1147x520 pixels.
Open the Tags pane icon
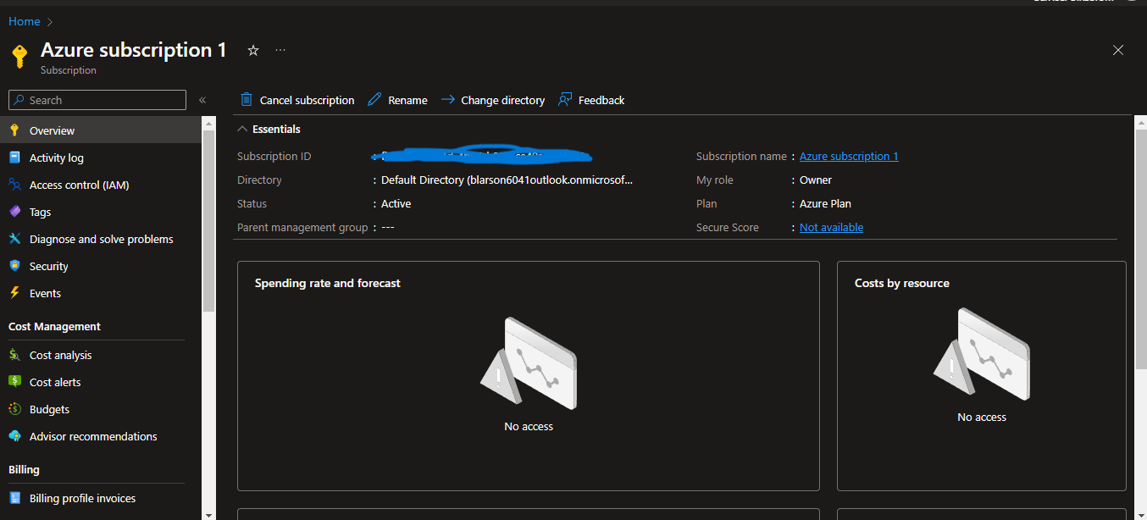[15, 212]
